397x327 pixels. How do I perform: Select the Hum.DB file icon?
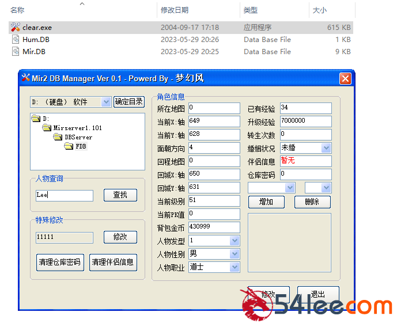pos(16,40)
